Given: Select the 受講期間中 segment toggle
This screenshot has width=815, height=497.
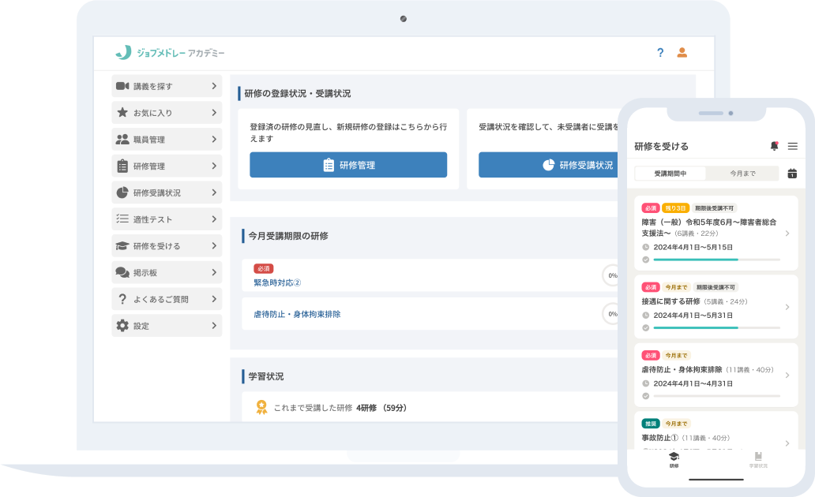Looking at the screenshot, I should click(x=670, y=174).
